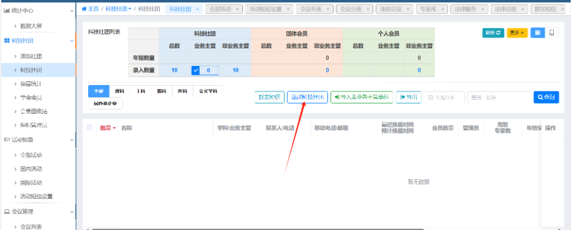Open 会议列表 in sidebar
Screen dimensions: 571x230
point(31,227)
